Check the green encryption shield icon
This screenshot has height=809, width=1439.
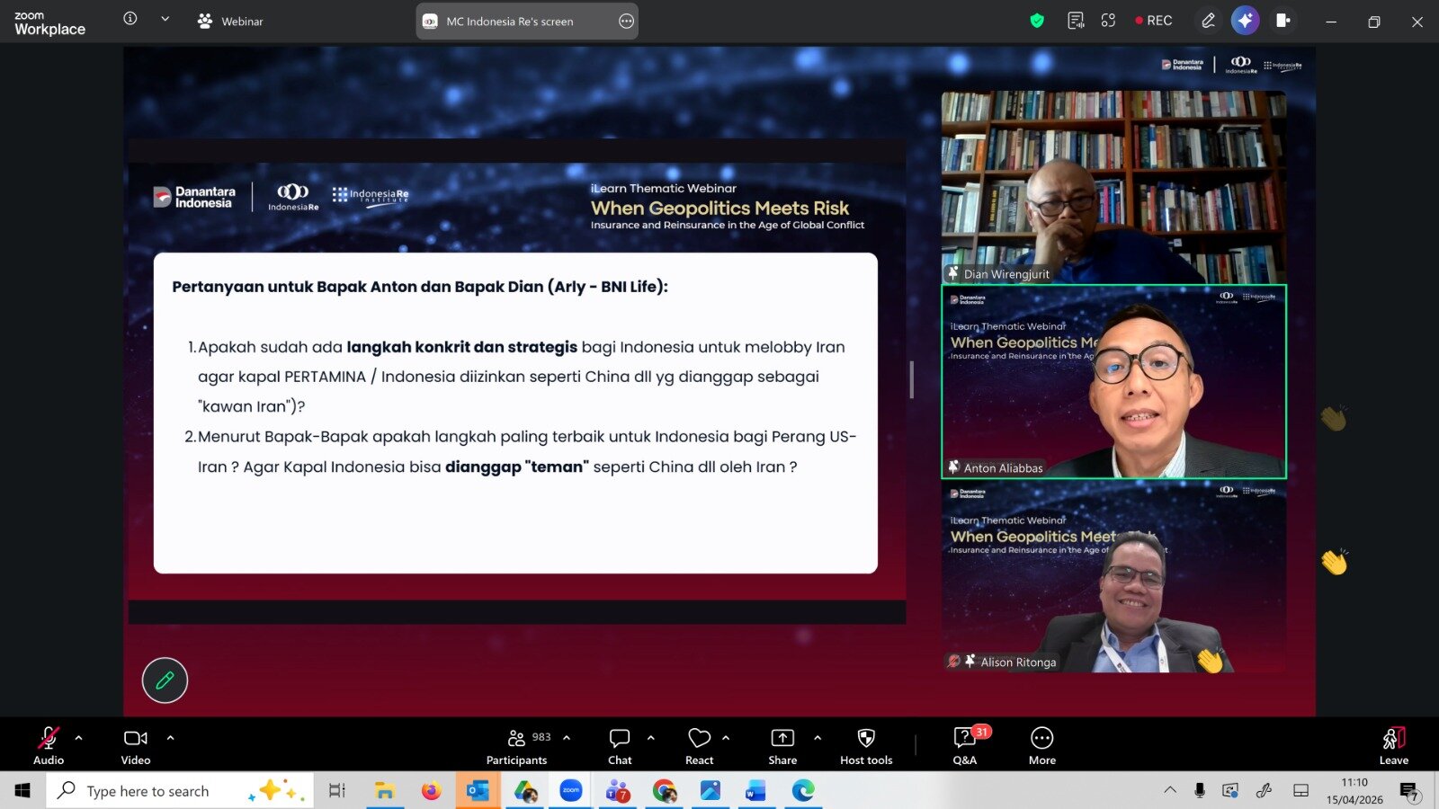point(1037,21)
